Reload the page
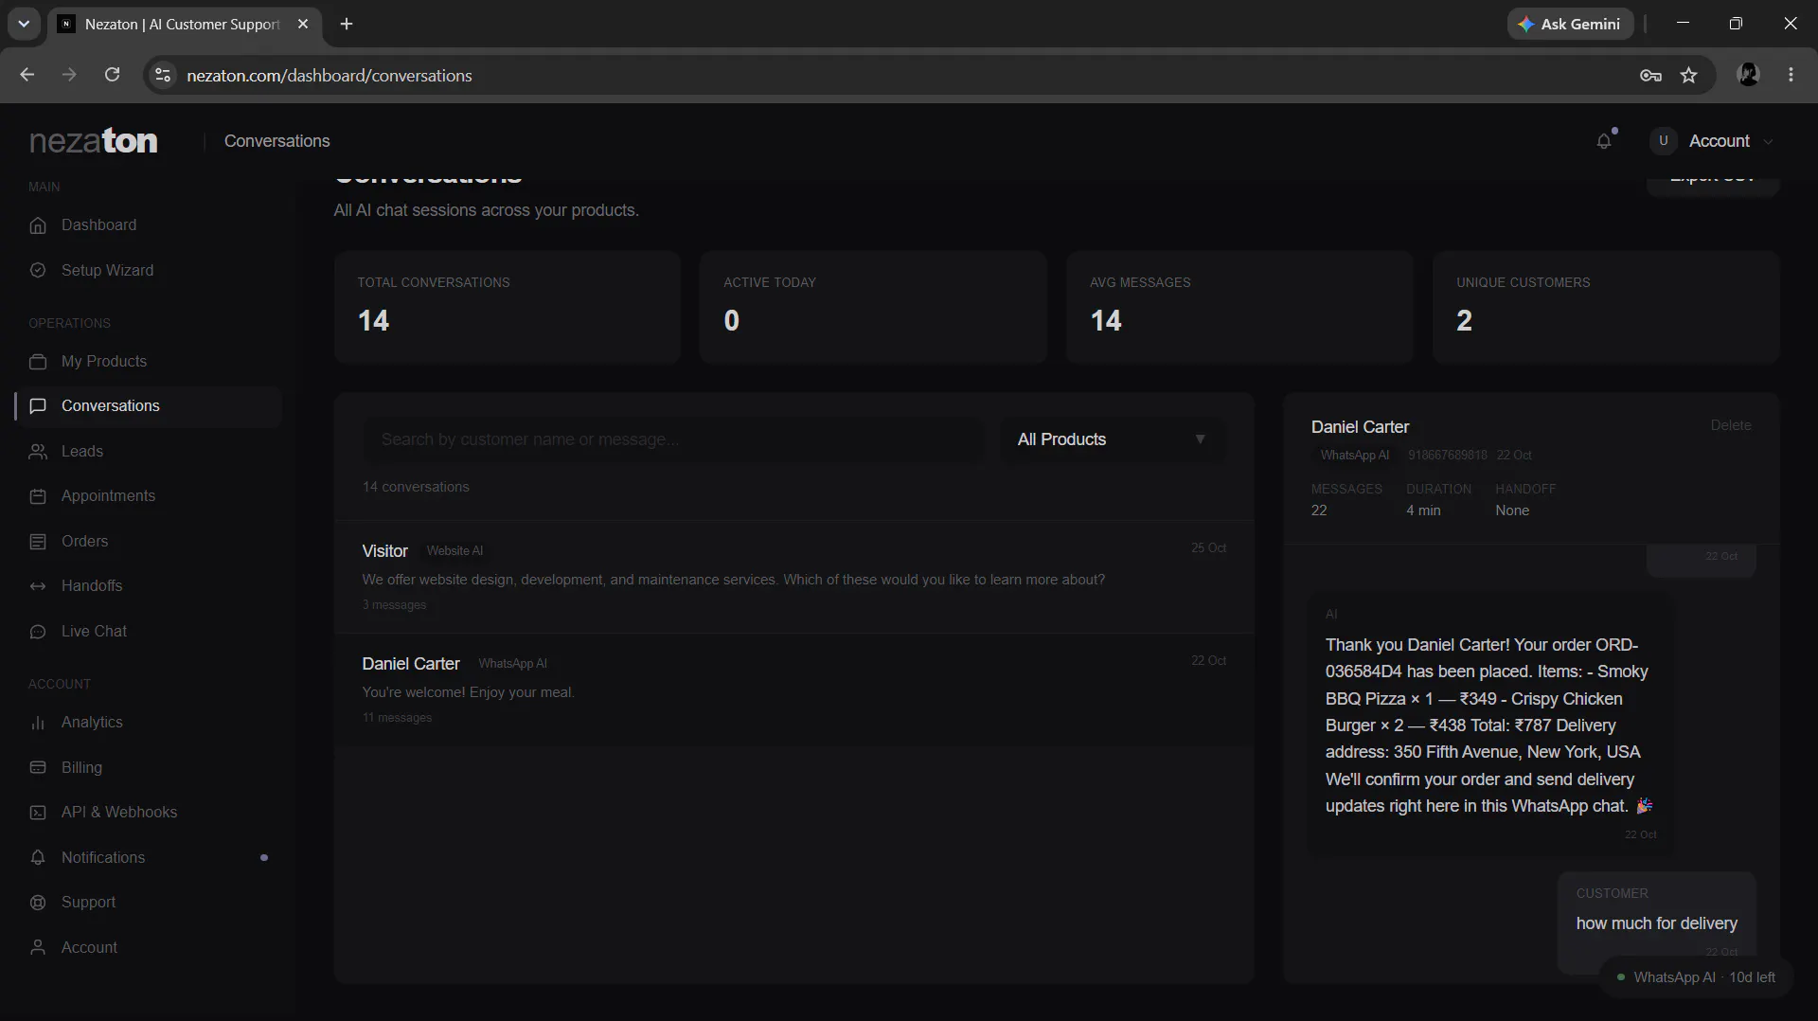This screenshot has width=1818, height=1021. (x=112, y=75)
